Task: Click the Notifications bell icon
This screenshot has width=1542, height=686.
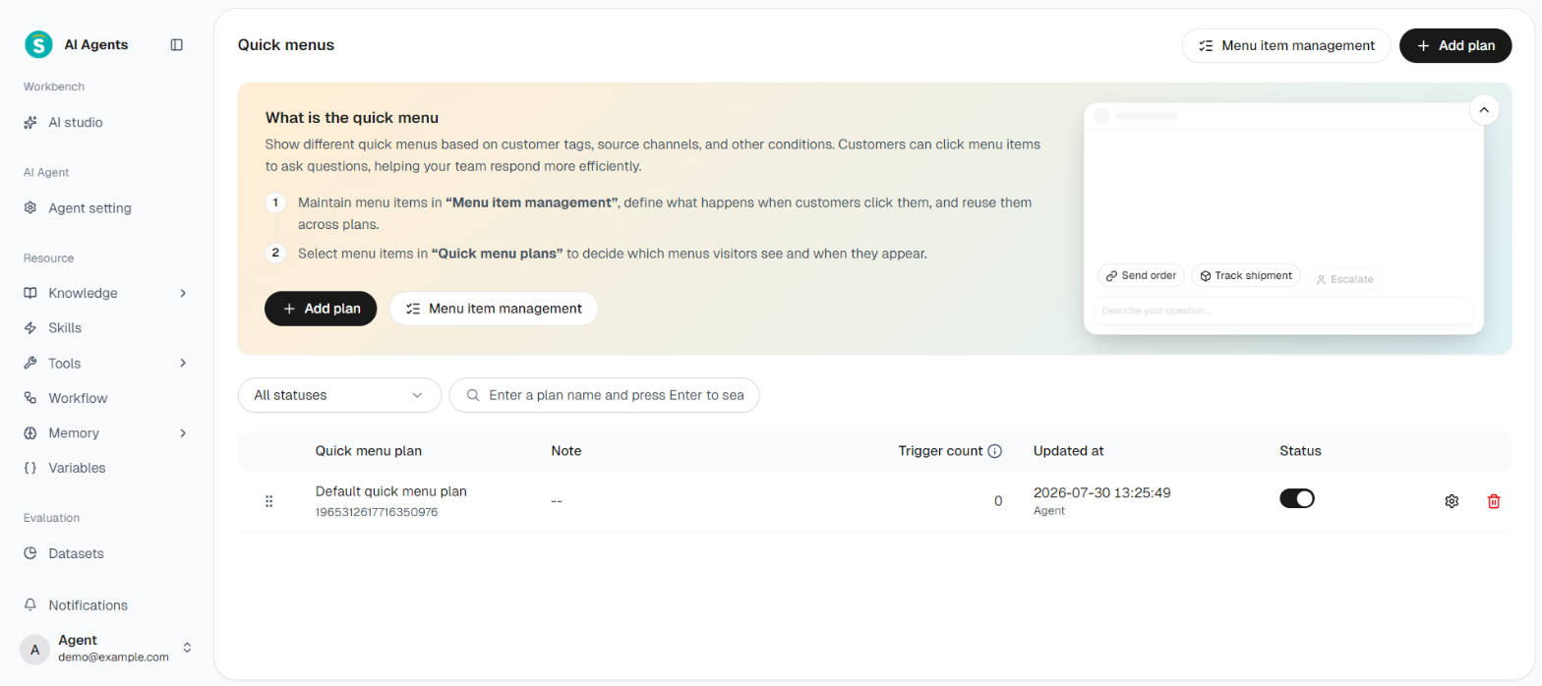Action: [30, 605]
